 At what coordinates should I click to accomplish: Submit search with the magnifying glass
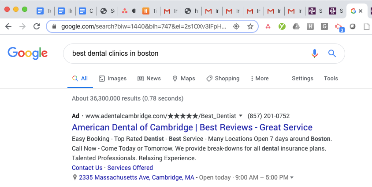click(332, 54)
